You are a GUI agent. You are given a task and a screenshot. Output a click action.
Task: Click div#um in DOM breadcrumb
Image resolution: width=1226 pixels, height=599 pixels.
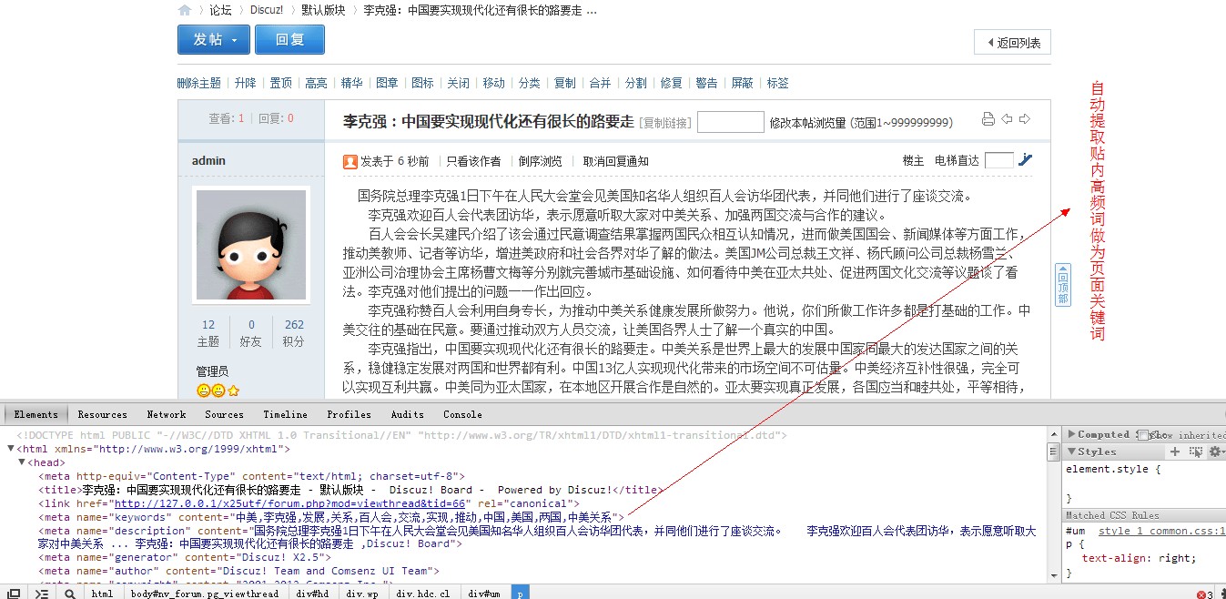[x=484, y=594]
